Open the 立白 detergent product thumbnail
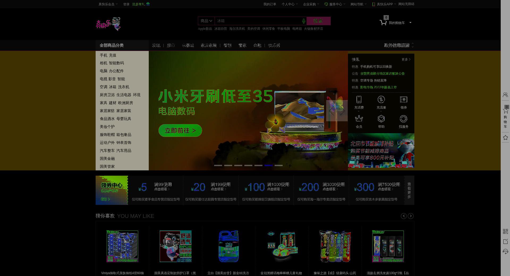The height and width of the screenshot is (276, 510). tap(229, 246)
